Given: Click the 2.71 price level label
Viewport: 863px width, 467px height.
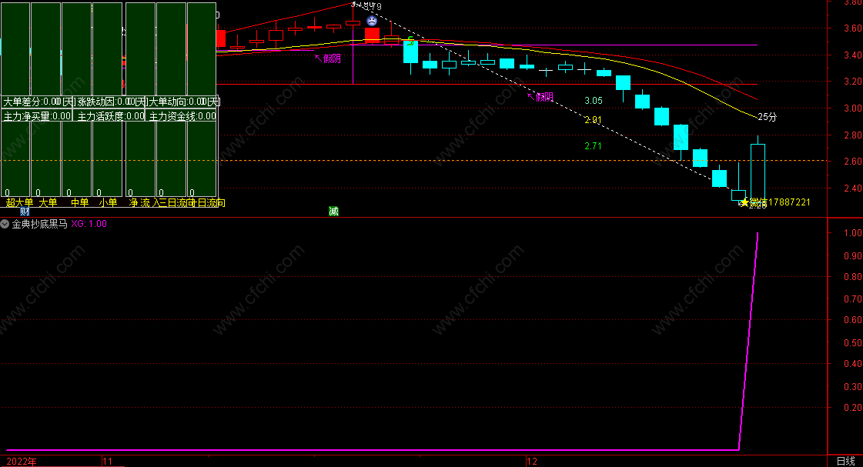Looking at the screenshot, I should [x=594, y=145].
